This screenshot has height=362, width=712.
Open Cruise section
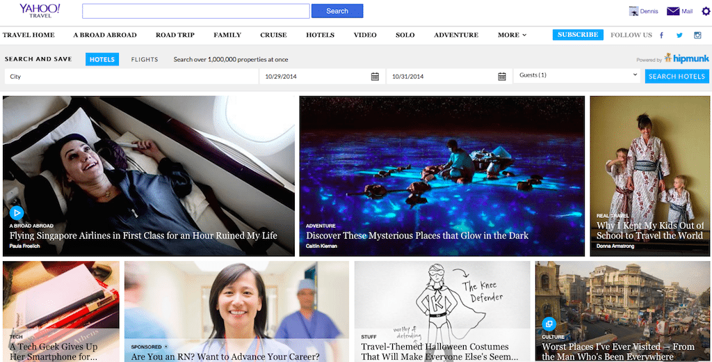click(x=273, y=35)
